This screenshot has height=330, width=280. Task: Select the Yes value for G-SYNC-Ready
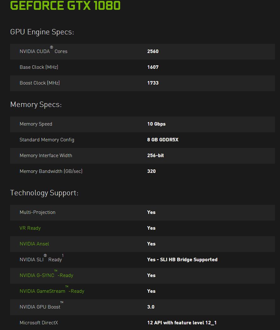[x=151, y=275]
